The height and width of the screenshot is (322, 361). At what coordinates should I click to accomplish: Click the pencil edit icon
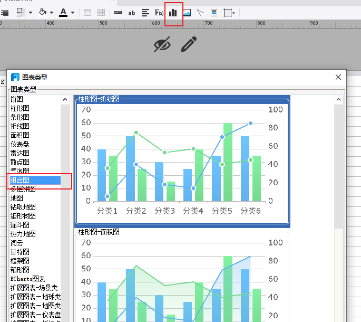pyautogui.click(x=189, y=44)
